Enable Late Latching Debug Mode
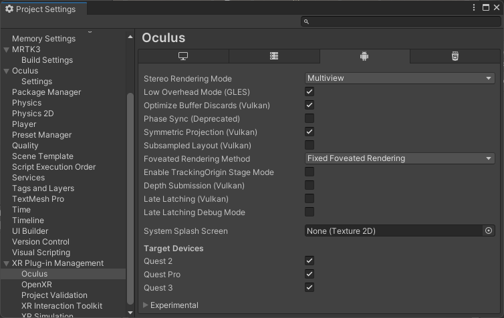The height and width of the screenshot is (318, 504). pos(309,212)
